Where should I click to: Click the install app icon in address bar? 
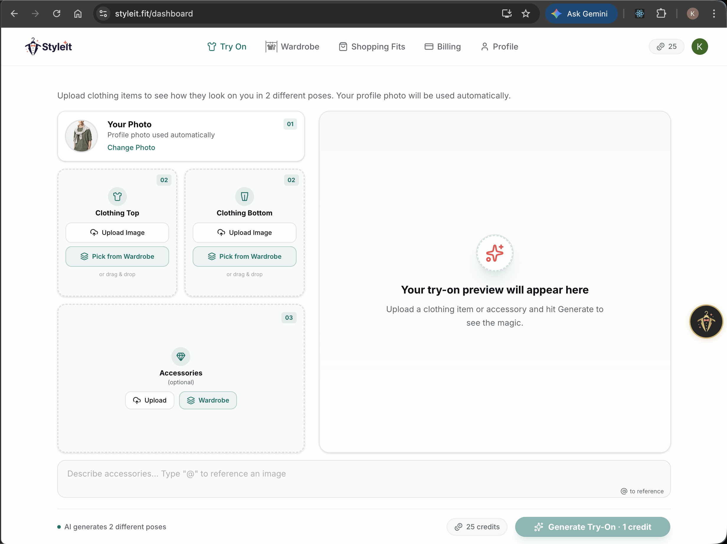507,14
